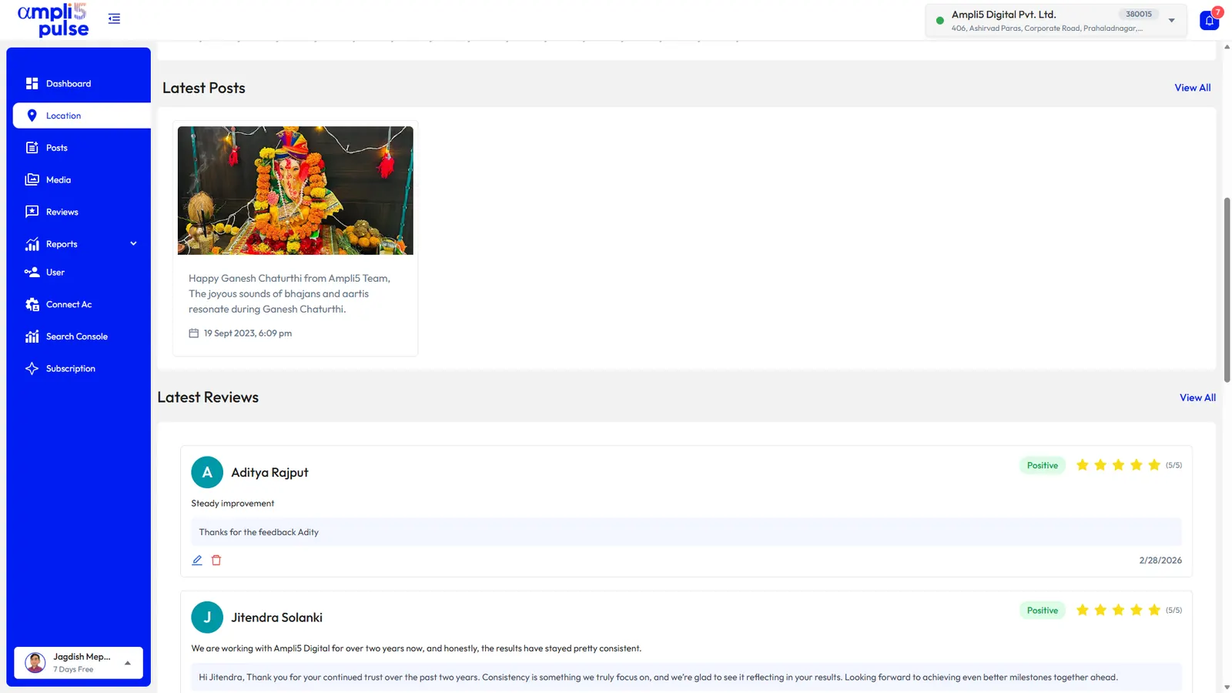Click the User people icon
This screenshot has height=693, width=1232.
pos(32,272)
